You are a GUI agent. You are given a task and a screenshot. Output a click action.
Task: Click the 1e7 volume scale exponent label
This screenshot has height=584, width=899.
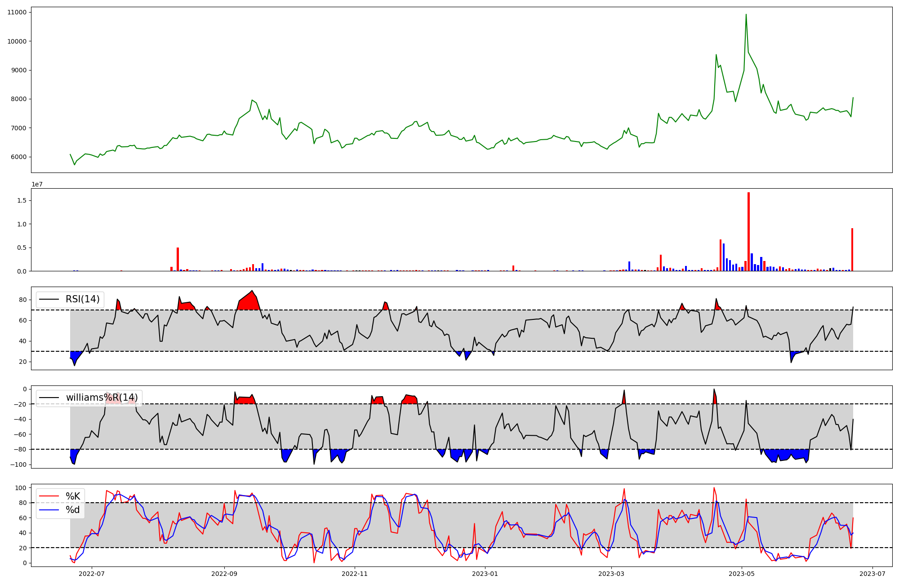click(x=37, y=184)
